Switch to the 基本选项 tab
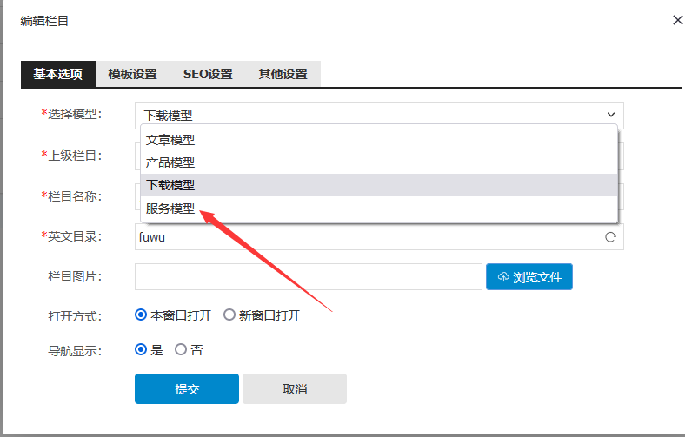 click(58, 74)
